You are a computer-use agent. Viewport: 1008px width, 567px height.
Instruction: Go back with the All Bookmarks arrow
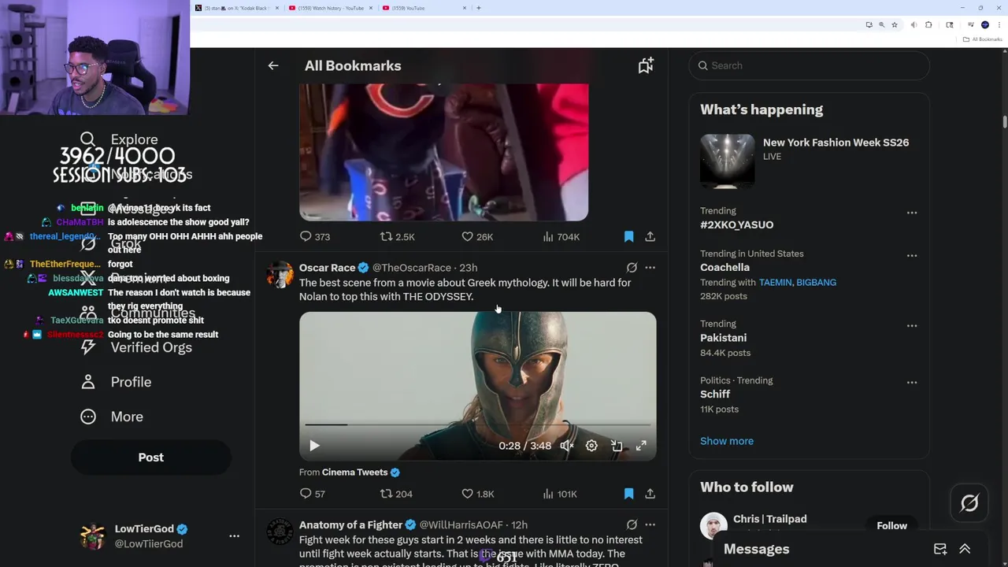[273, 66]
